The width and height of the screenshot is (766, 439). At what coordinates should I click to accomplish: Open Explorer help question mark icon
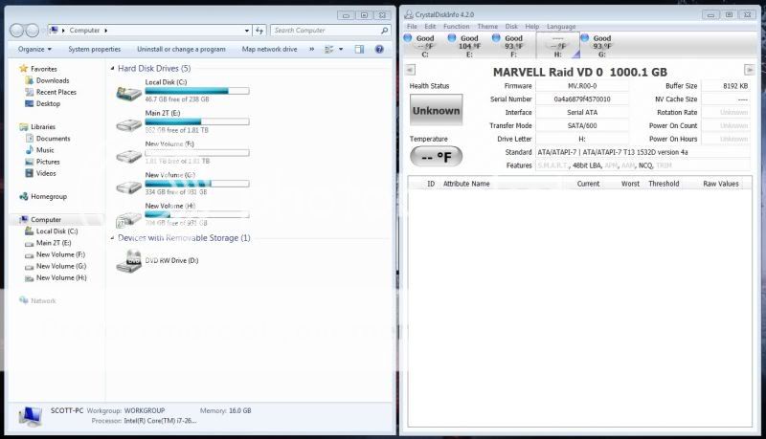[x=380, y=49]
